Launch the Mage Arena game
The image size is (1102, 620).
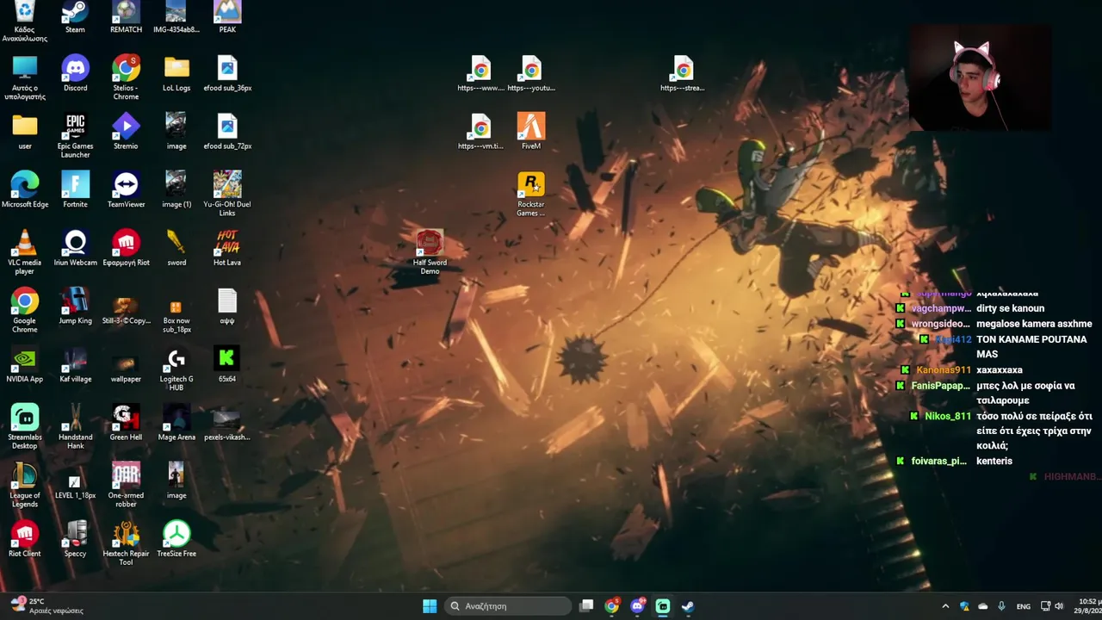click(176, 422)
